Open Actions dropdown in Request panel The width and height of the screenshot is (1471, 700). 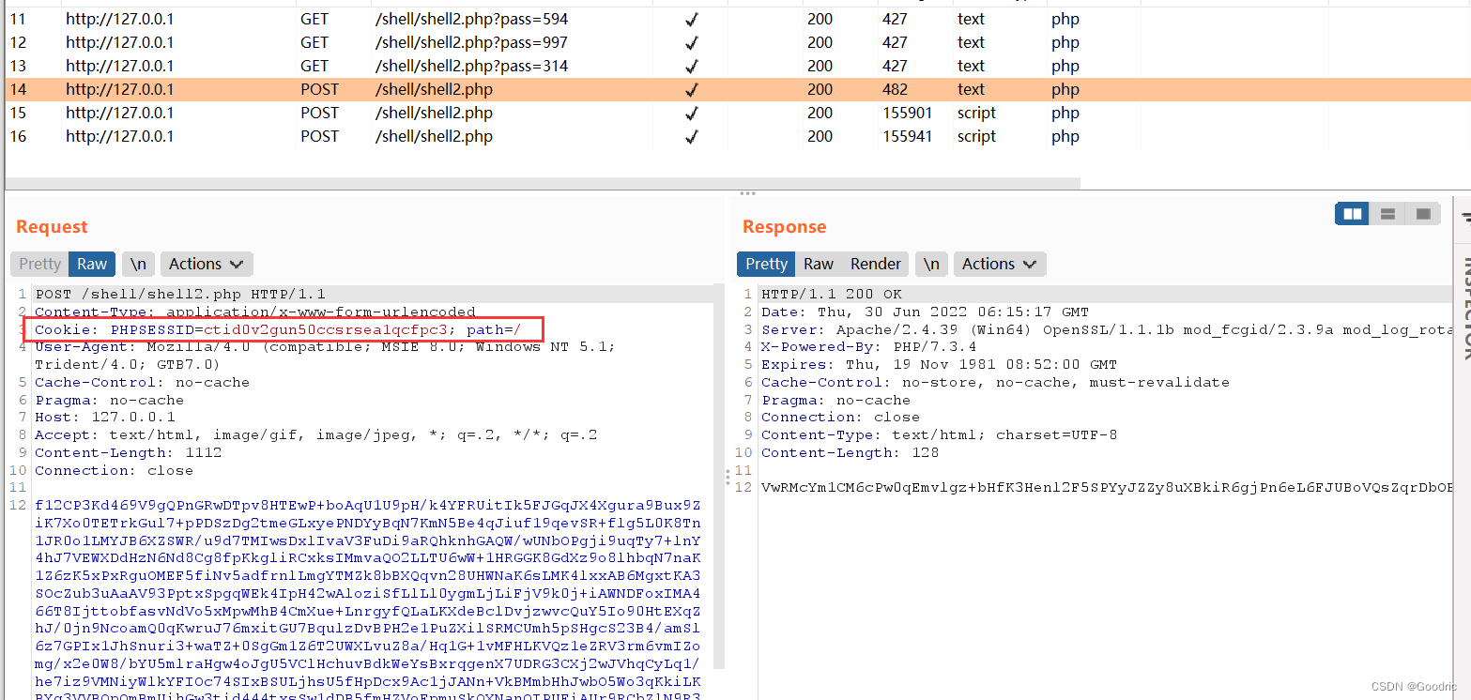207,264
